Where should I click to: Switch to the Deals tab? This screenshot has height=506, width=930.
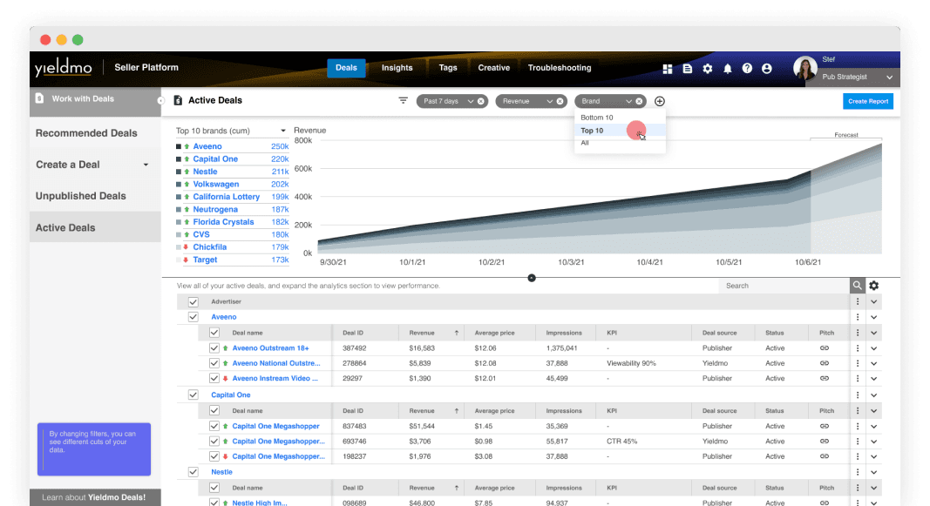[x=346, y=68]
